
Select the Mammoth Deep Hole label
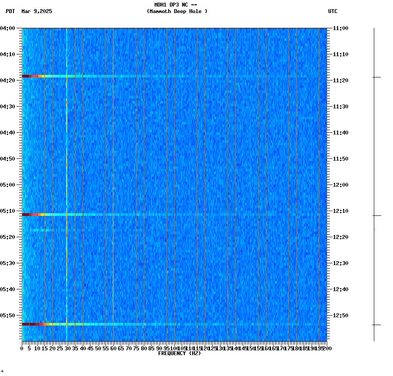(x=178, y=12)
